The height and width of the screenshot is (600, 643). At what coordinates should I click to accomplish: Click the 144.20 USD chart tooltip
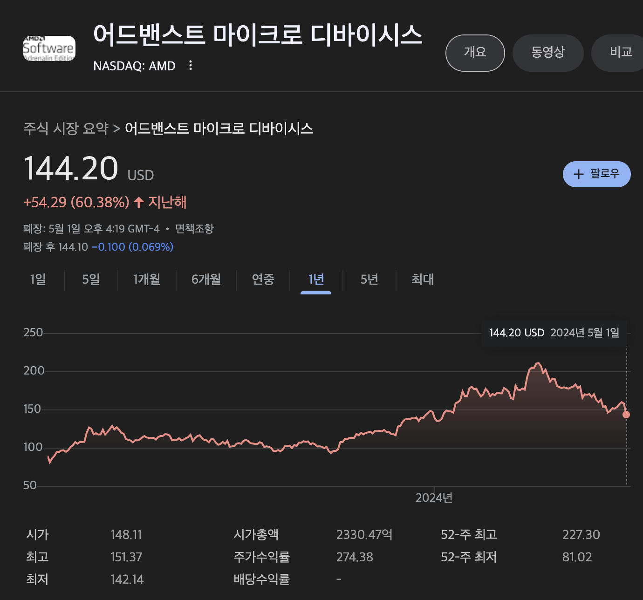[554, 333]
